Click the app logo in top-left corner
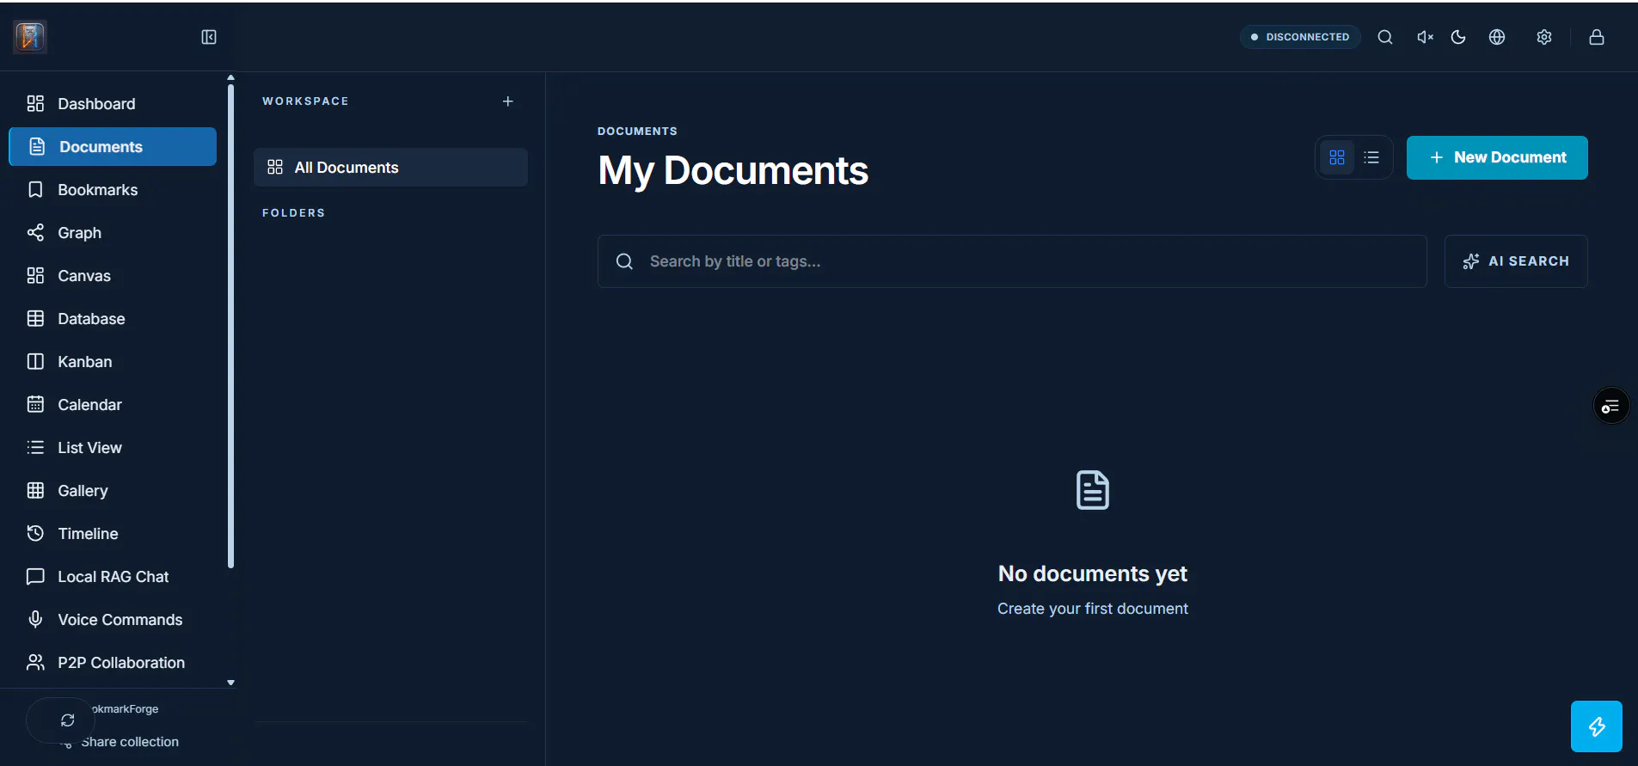Image resolution: width=1638 pixels, height=766 pixels. (30, 37)
